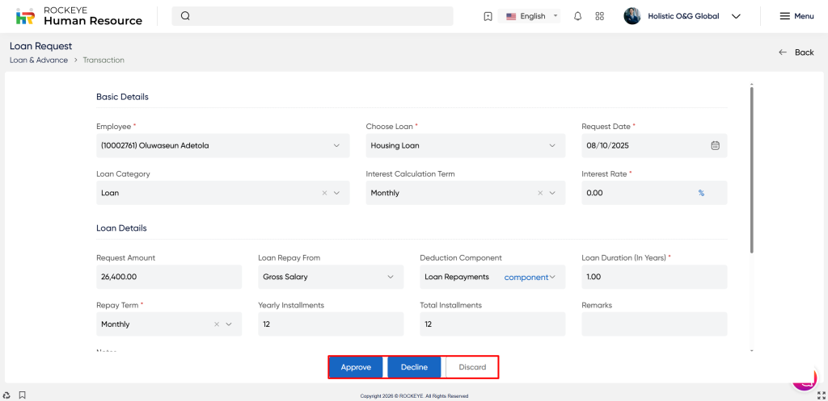This screenshot has height=401, width=828.
Task: Open the Request Date calendar picker
Action: point(715,145)
